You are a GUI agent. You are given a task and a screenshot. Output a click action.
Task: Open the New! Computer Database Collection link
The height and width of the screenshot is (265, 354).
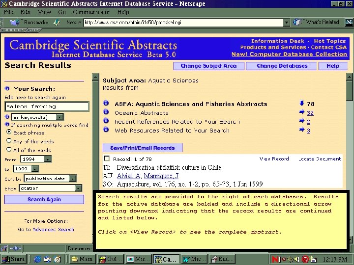289,54
